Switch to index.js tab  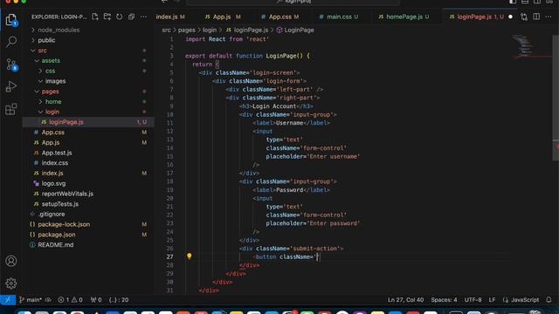tap(170, 17)
